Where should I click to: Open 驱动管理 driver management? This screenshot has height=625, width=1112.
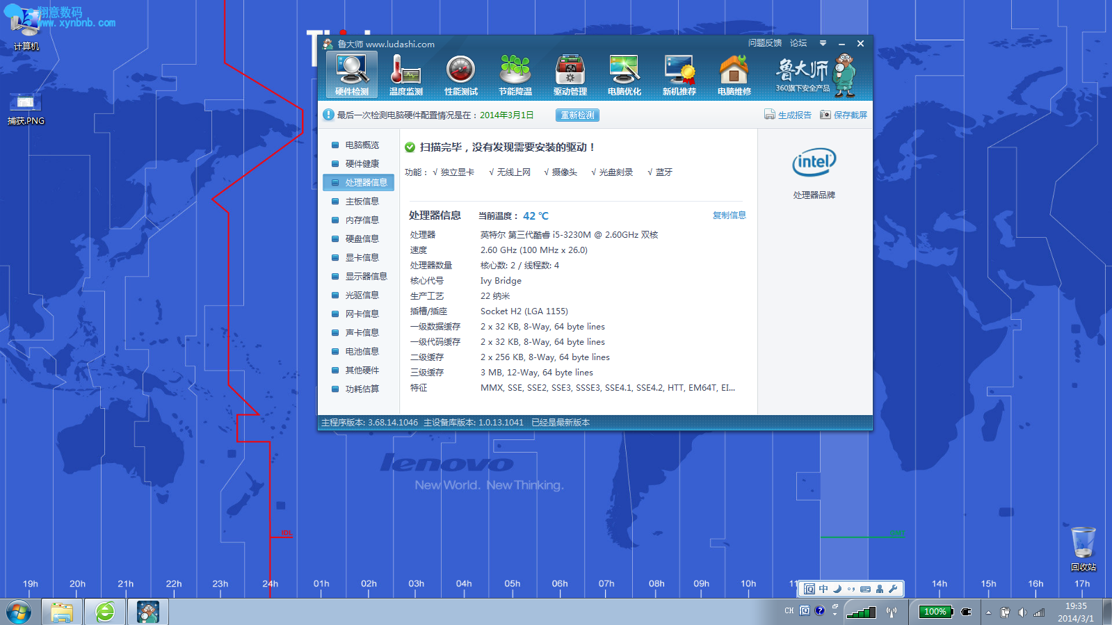click(x=570, y=75)
